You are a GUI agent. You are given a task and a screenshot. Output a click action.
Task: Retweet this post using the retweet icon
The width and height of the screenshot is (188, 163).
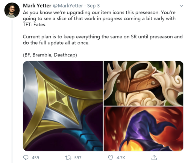[68, 157]
